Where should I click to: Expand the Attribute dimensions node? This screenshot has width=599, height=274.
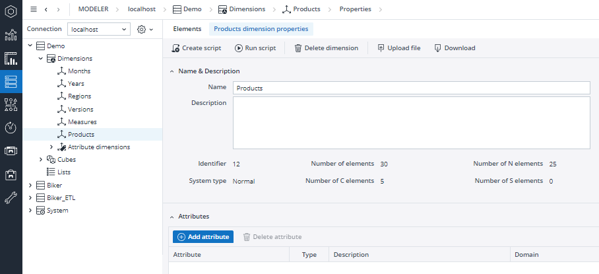51,147
